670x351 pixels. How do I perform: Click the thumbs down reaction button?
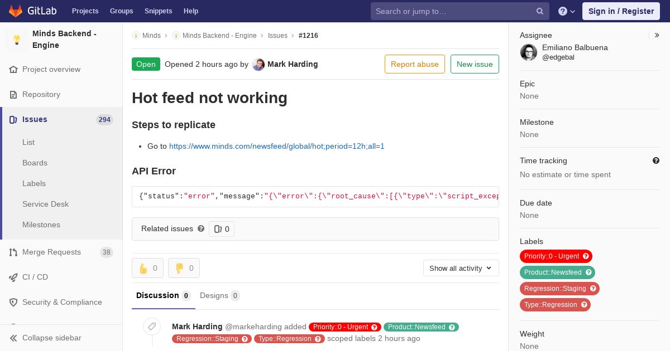point(184,268)
